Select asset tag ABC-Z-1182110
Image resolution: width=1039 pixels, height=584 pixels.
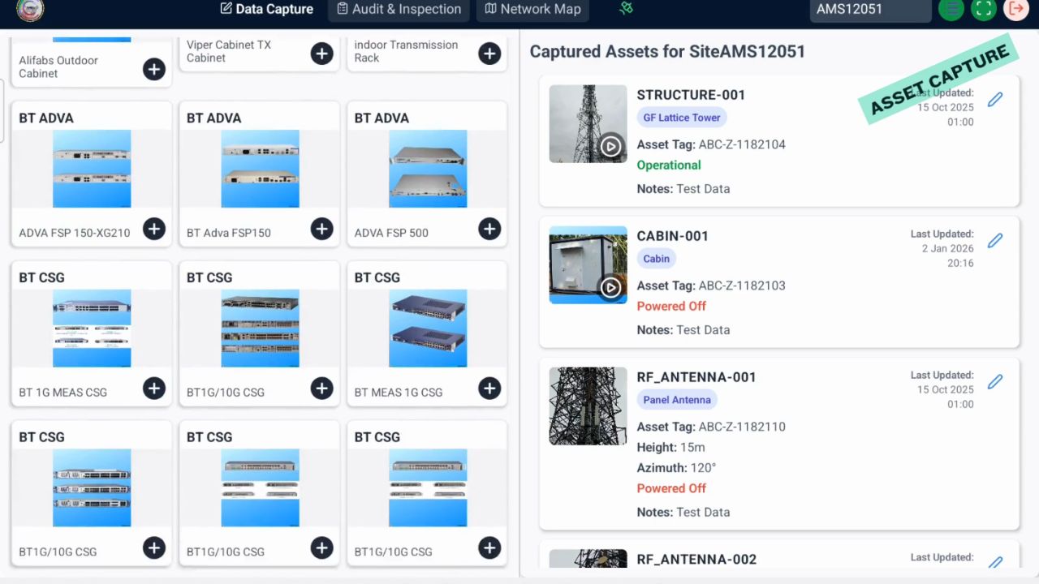click(742, 427)
